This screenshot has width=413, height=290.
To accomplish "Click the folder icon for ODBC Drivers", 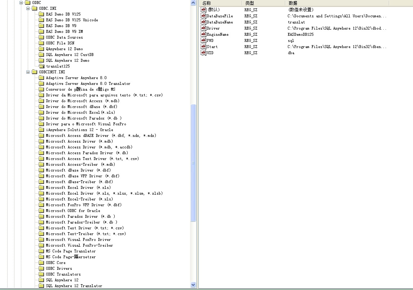I will 41,268.
